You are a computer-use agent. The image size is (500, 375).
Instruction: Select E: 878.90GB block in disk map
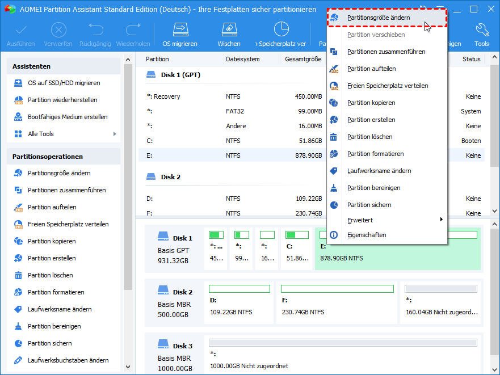click(x=398, y=248)
